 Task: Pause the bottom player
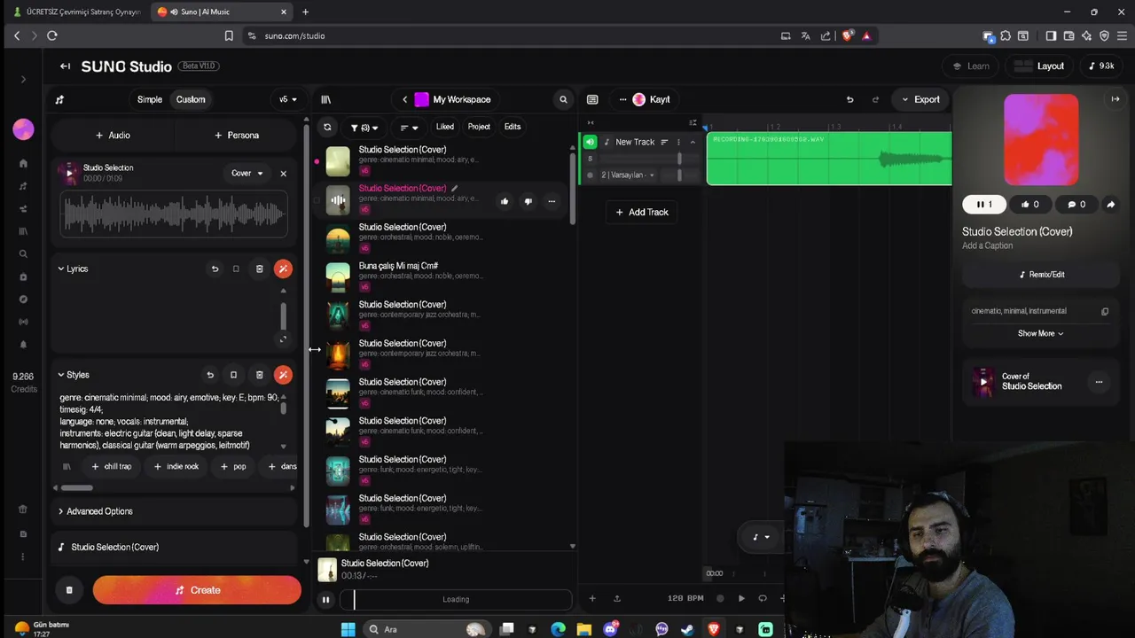tap(325, 600)
